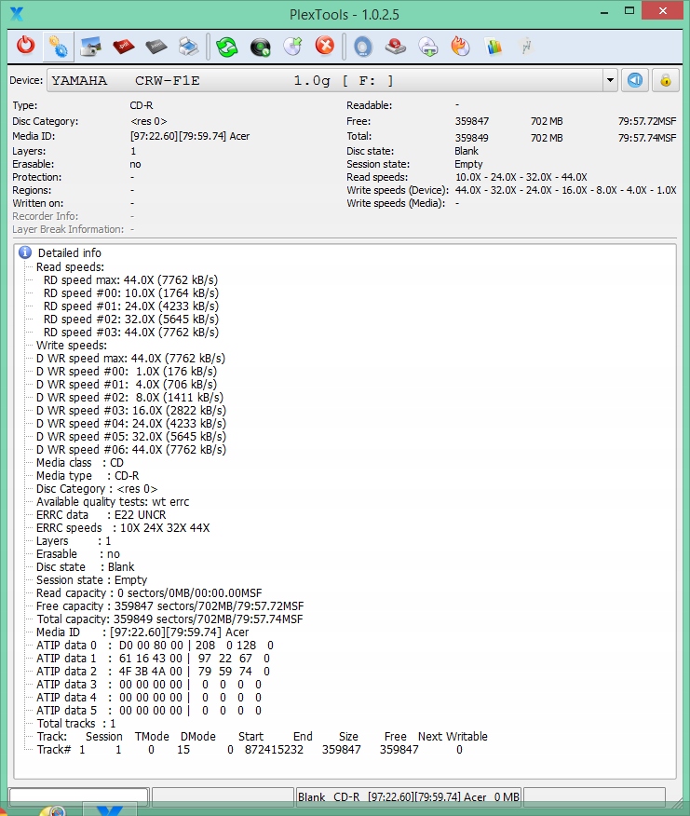Click the greyed-out tools icon in toolbar
The width and height of the screenshot is (690, 816).
tap(525, 47)
